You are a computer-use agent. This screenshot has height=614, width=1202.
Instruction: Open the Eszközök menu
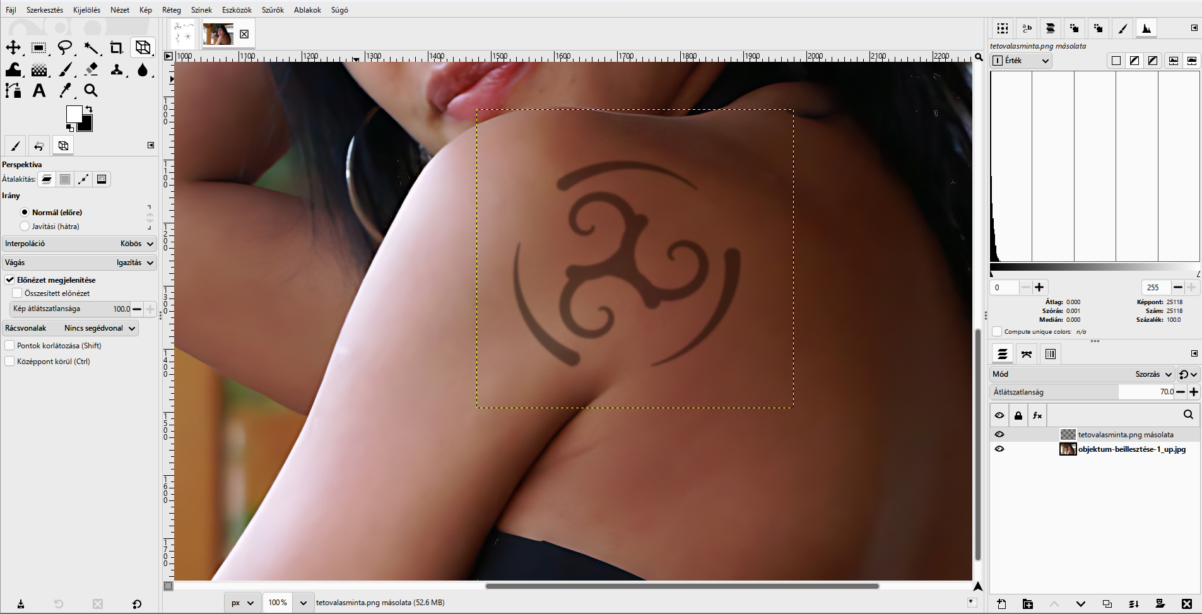coord(237,9)
